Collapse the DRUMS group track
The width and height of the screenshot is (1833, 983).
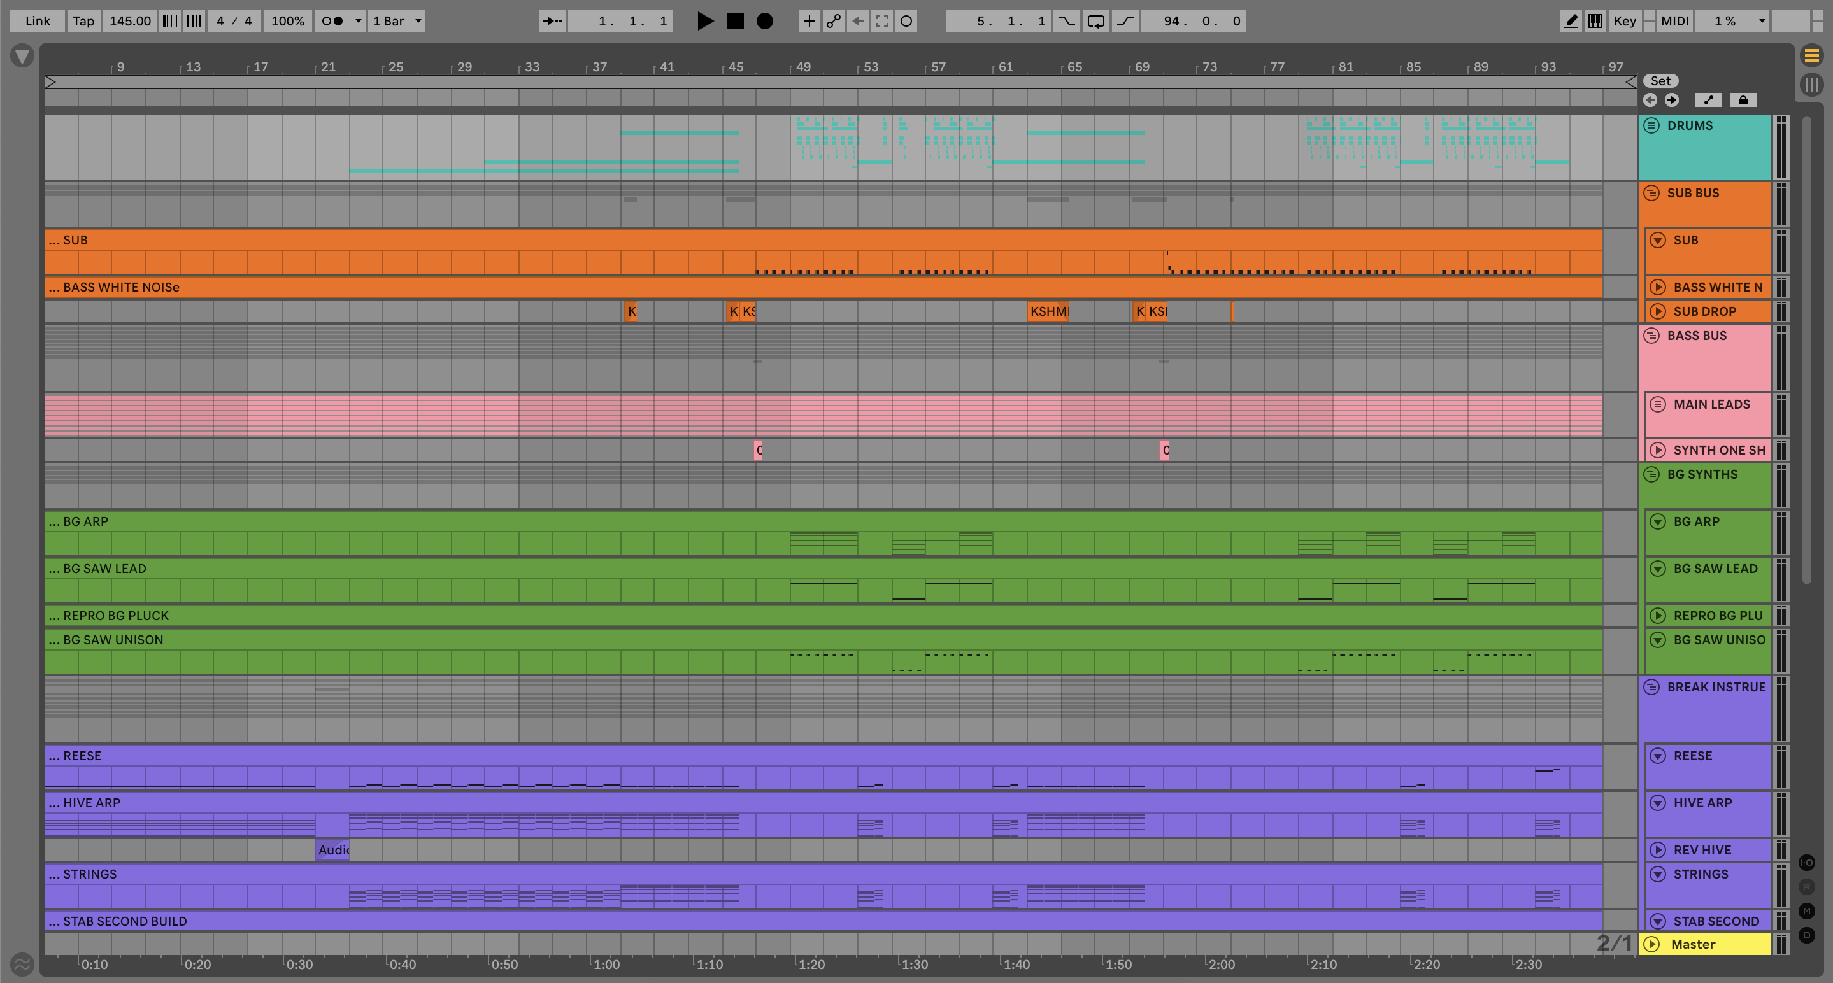1651,126
